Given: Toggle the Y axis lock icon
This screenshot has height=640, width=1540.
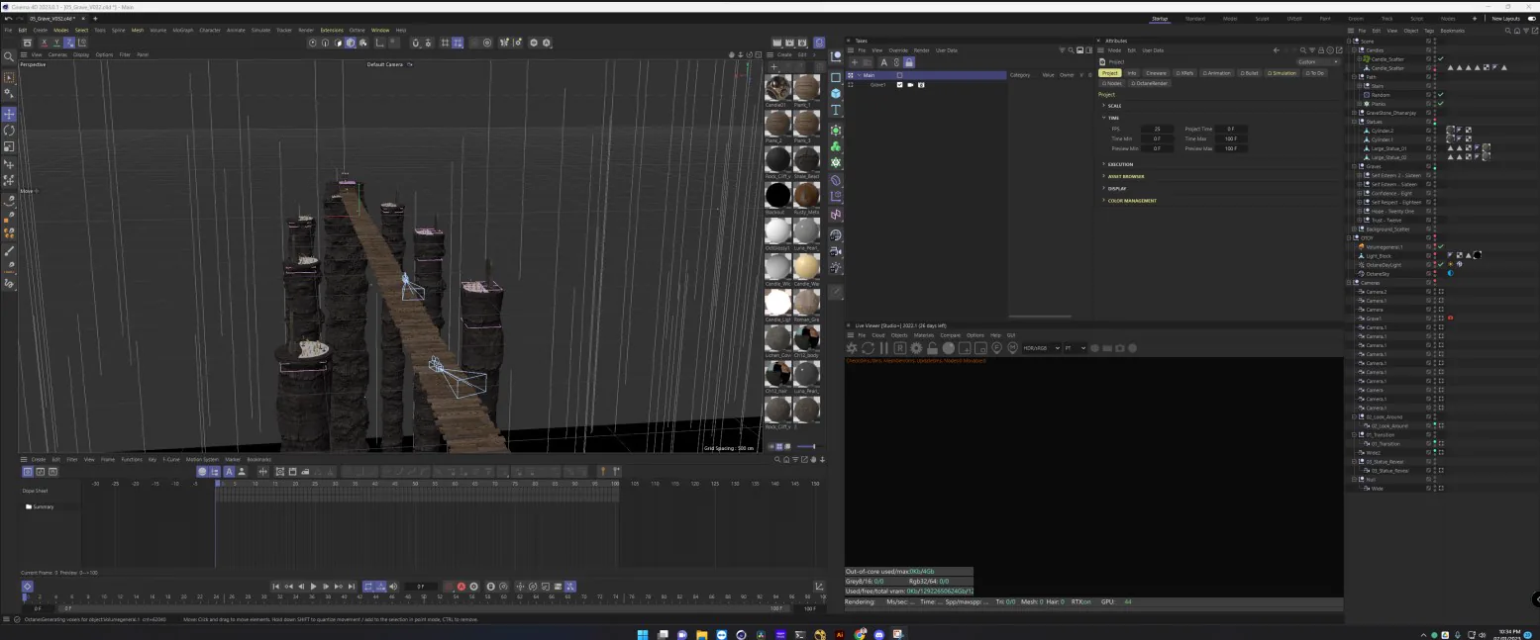Looking at the screenshot, I should pos(55,43).
